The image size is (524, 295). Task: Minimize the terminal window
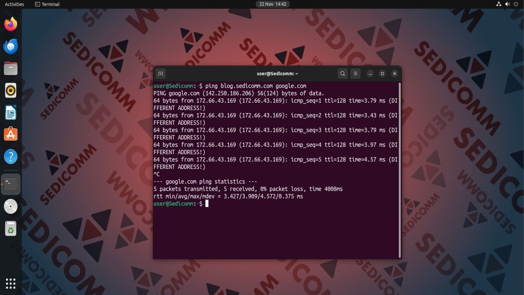pyautogui.click(x=370, y=74)
